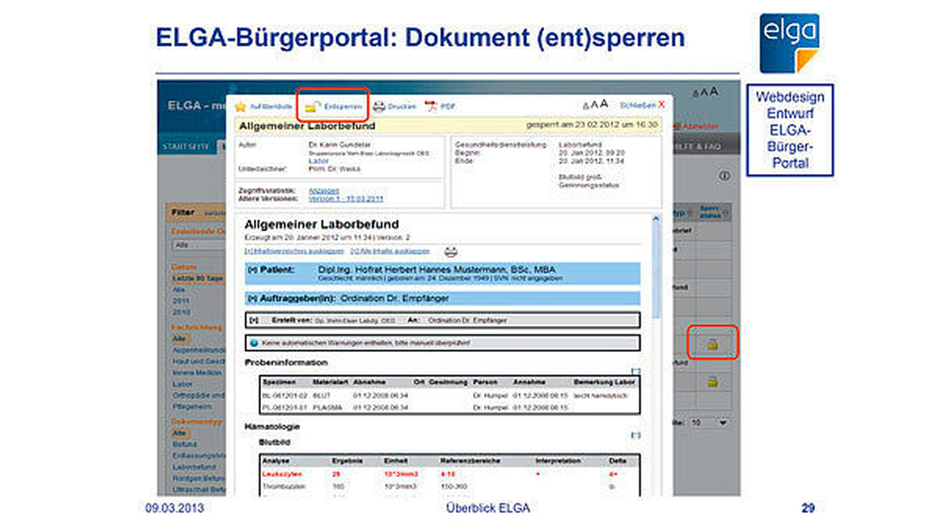Click the Schließen link to close dialog
The width and height of the screenshot is (939, 529).
pyautogui.click(x=638, y=105)
